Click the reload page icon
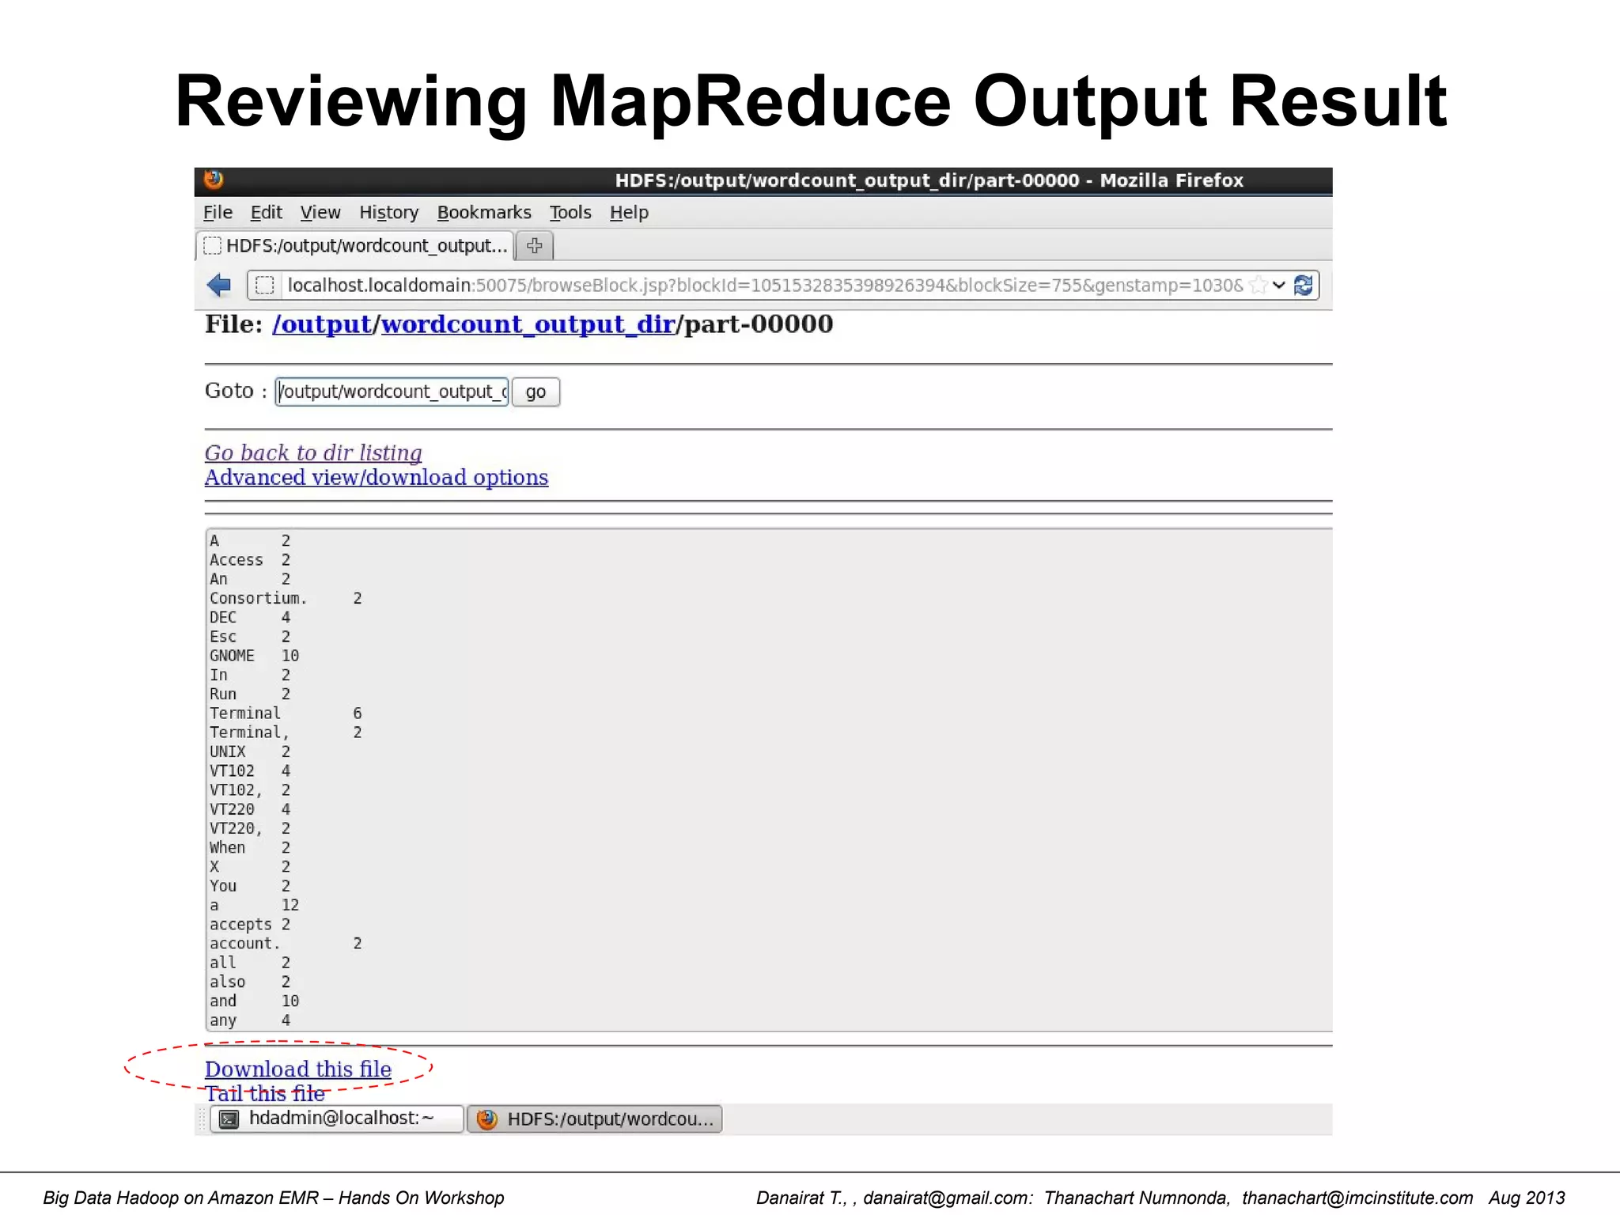The width and height of the screenshot is (1620, 1215). pyautogui.click(x=1304, y=285)
